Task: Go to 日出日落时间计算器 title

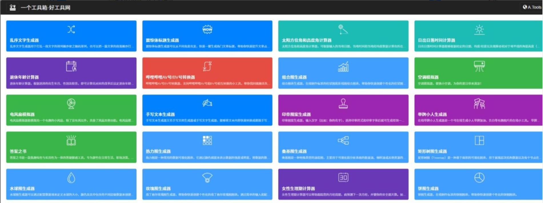Action: pyautogui.click(x=436, y=40)
